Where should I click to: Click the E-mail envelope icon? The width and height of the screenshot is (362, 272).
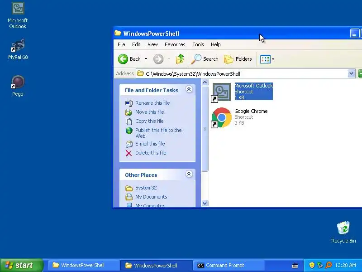(x=129, y=144)
